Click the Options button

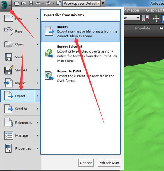[86, 163]
